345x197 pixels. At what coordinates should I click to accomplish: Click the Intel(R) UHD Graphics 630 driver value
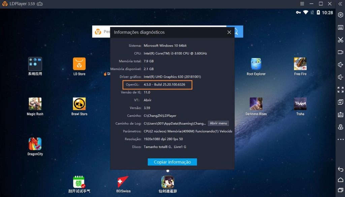click(x=172, y=77)
